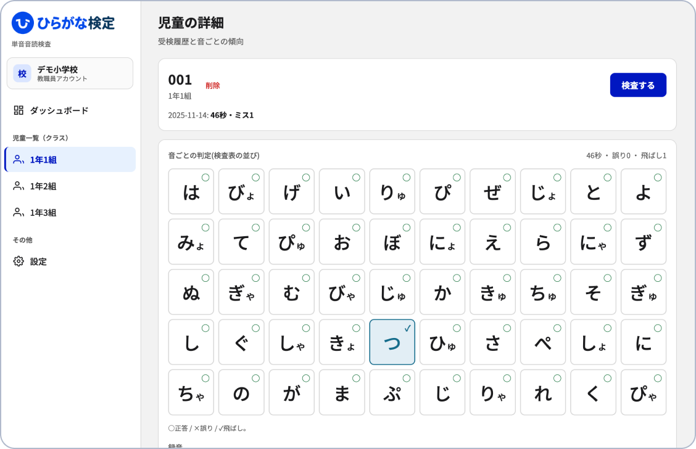Select class 1年2組 in sidebar

coord(70,186)
